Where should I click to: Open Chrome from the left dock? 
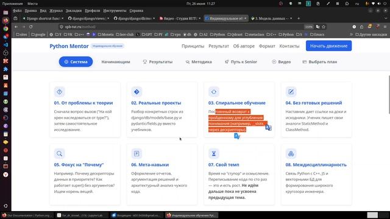[x=5, y=29]
